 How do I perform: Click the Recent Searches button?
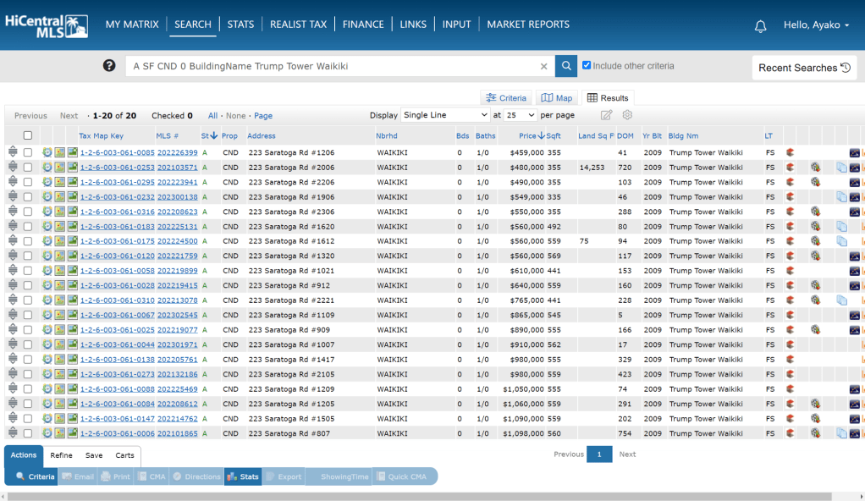pyautogui.click(x=803, y=68)
